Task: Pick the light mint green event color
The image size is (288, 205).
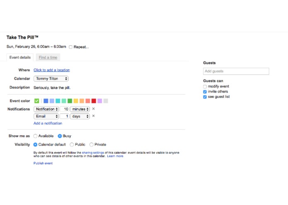Action: pyautogui.click(x=64, y=101)
